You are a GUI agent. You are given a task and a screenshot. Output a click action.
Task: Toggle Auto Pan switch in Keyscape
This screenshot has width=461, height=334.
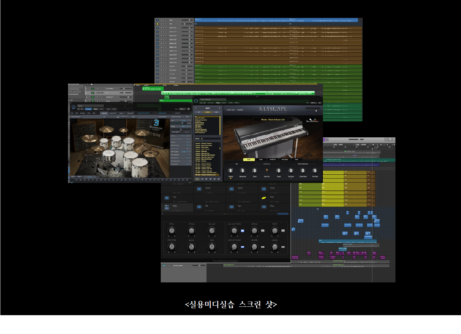267,170
